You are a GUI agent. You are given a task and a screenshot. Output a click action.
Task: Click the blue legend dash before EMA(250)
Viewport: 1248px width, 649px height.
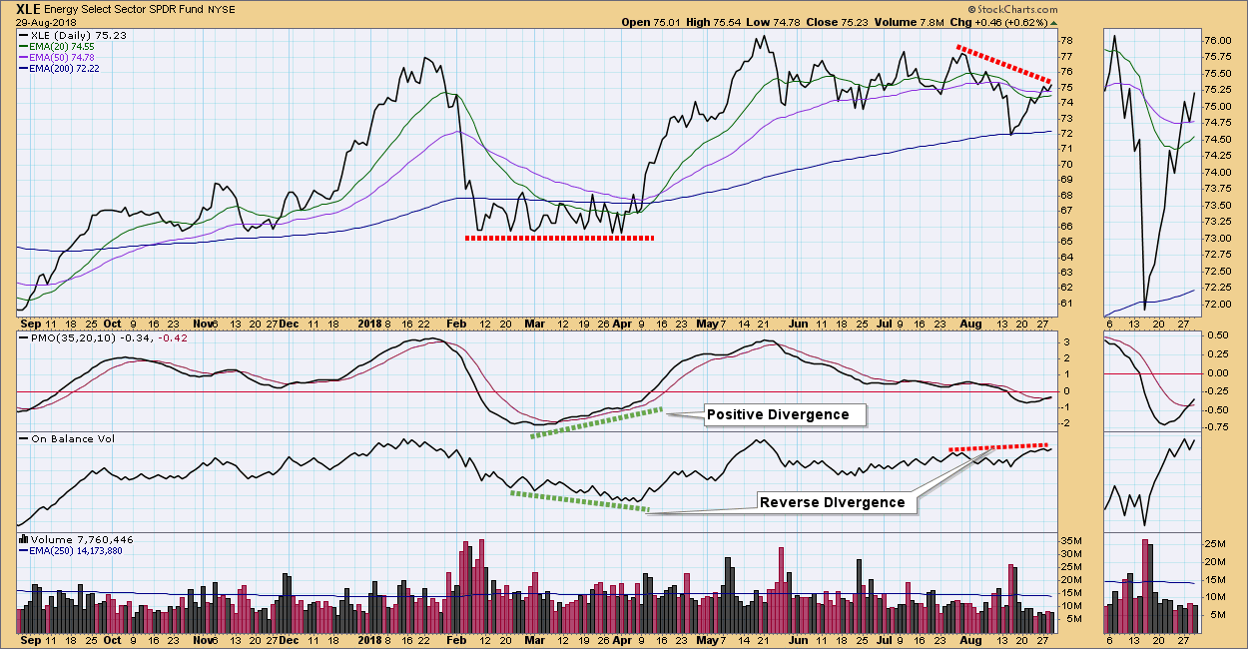point(24,551)
